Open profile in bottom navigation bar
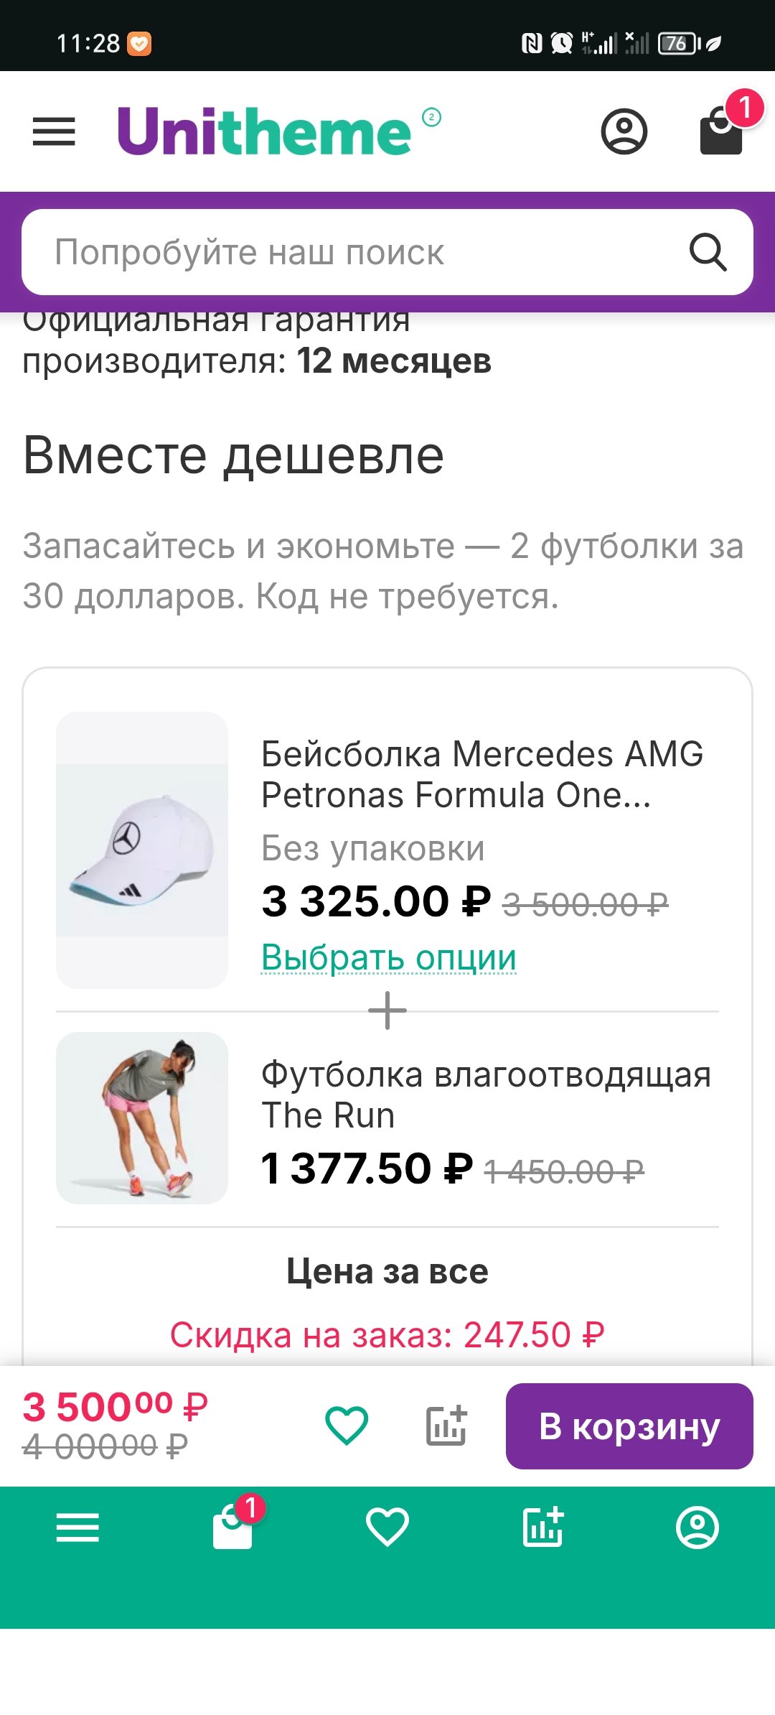This screenshot has height=1715, width=775. click(x=697, y=1527)
